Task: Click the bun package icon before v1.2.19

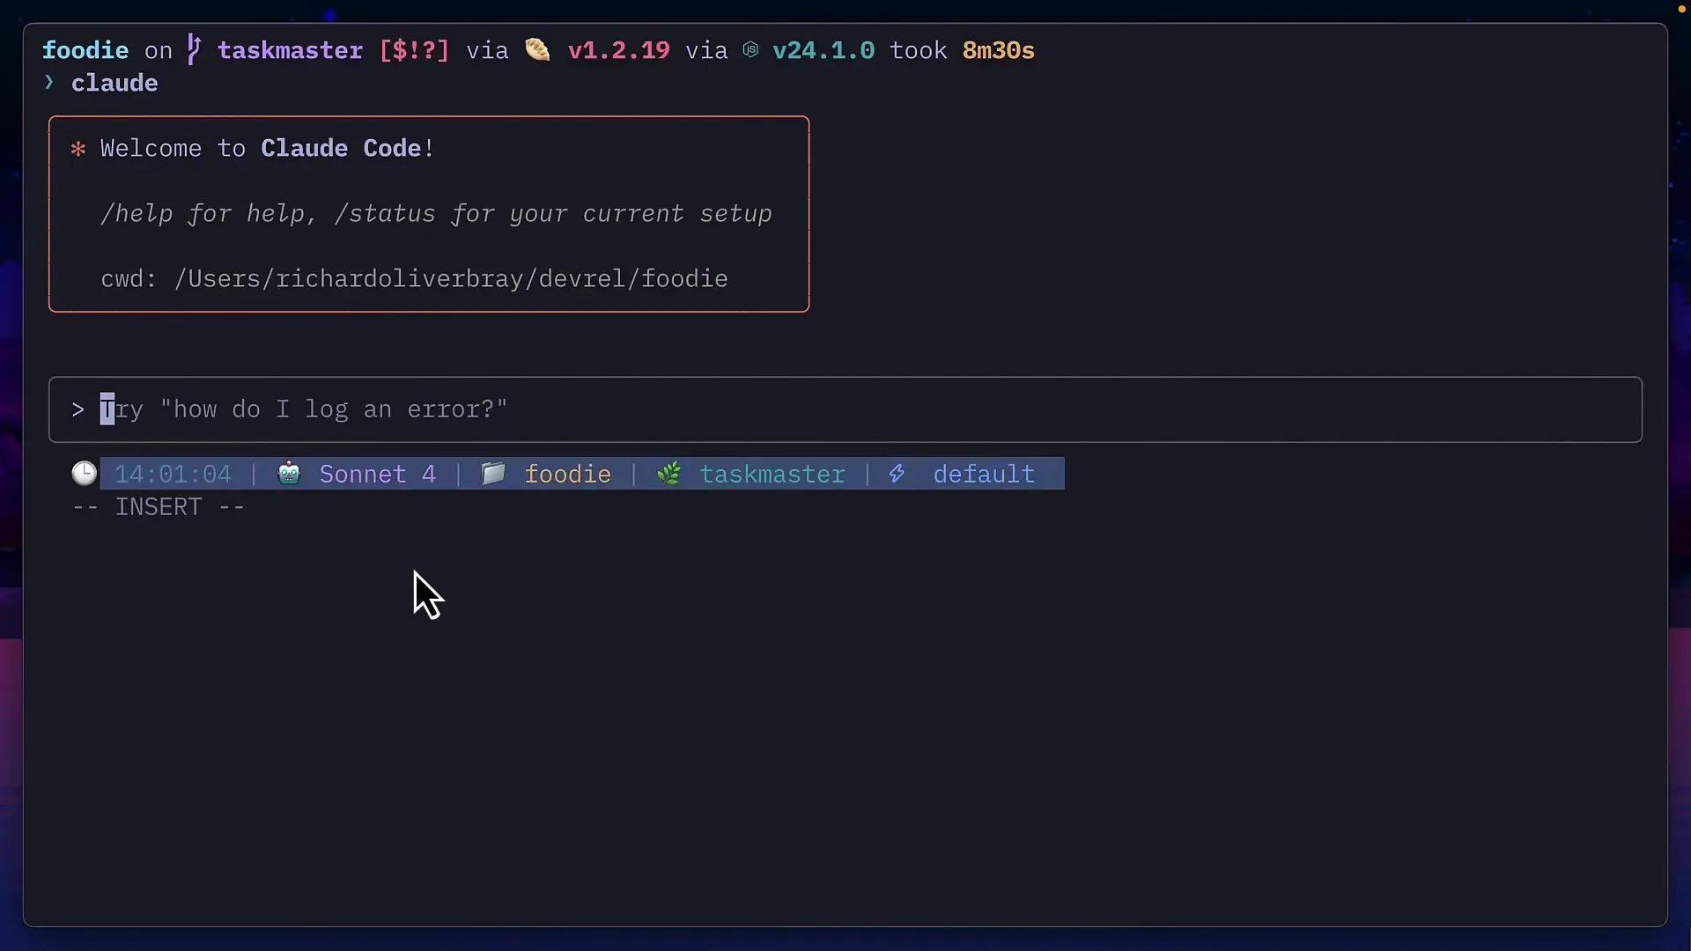Action: [x=537, y=49]
